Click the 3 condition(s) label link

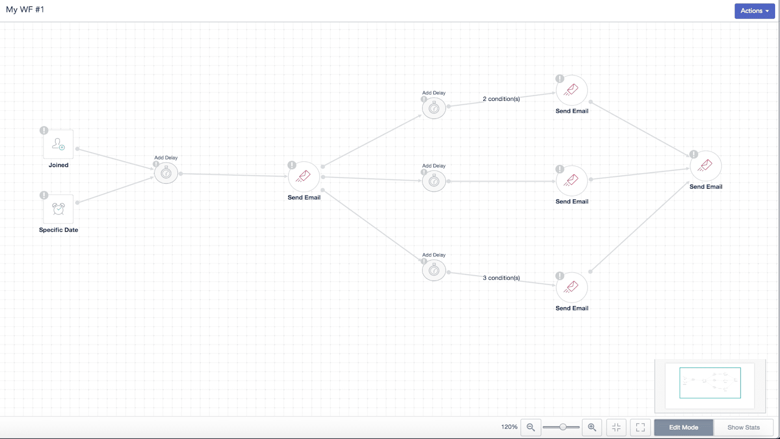(x=501, y=277)
